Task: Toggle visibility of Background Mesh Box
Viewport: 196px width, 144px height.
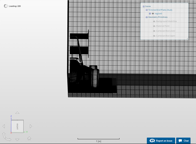Action: 154,21
